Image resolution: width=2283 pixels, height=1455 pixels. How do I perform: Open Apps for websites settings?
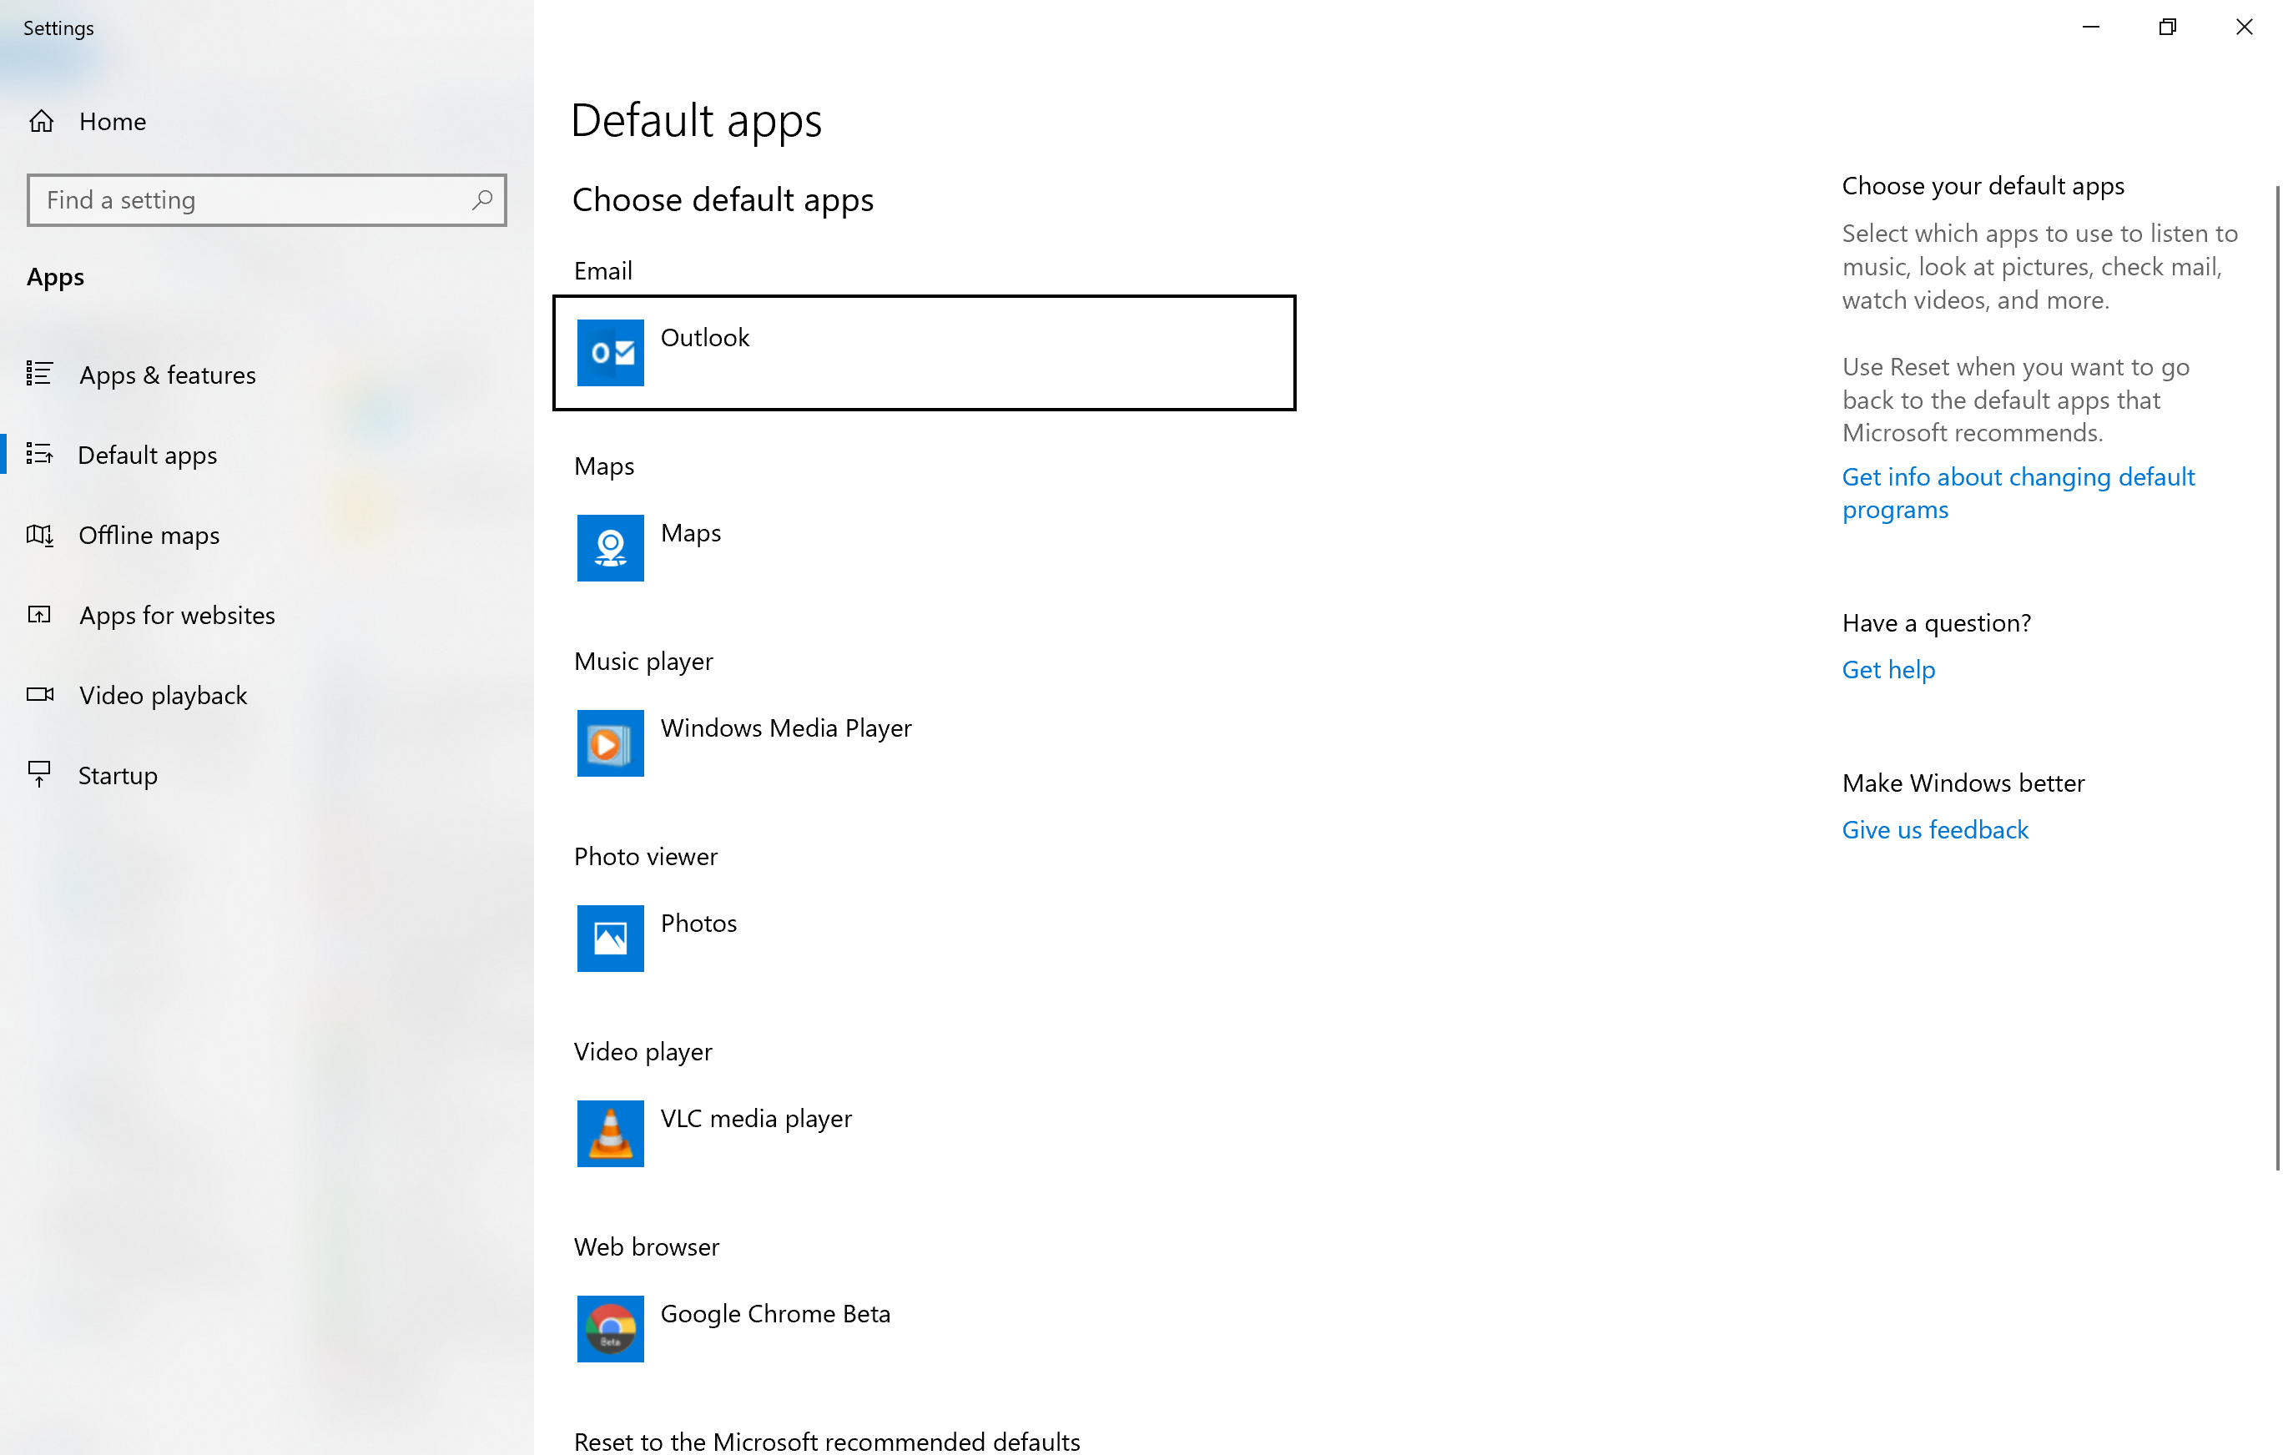tap(265, 615)
